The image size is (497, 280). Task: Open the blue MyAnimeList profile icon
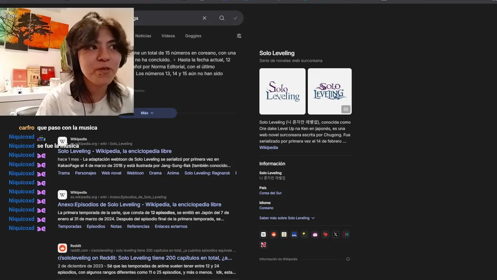[x=294, y=234]
